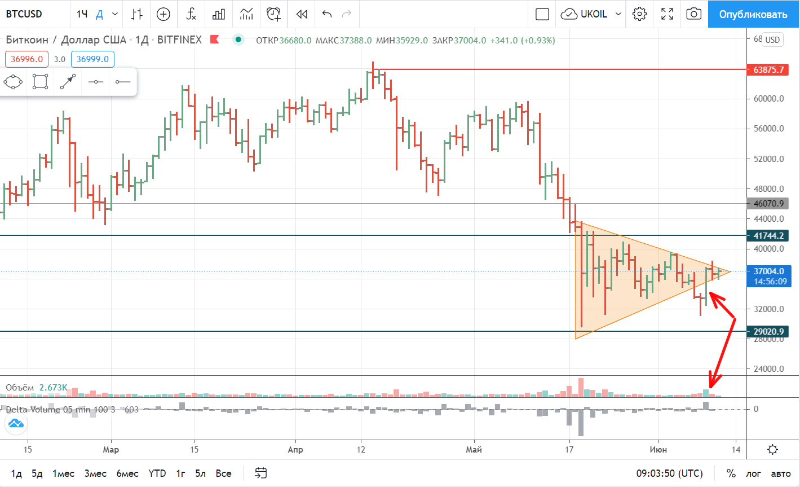Click the sell price 36996.0 button

pos(27,59)
